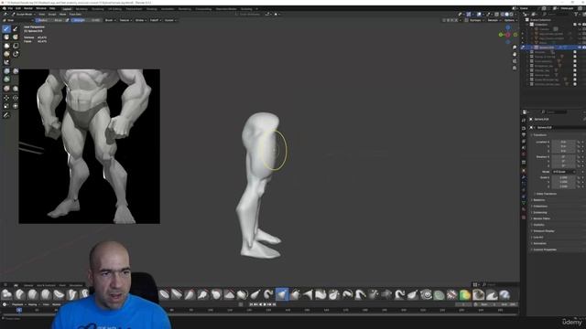Open the Stroke settings dropdown
Viewport: 586px width, 329px height.
point(140,20)
